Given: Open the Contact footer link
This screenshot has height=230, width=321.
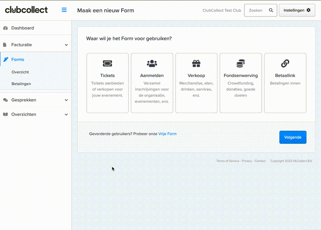Looking at the screenshot, I should 260,161.
